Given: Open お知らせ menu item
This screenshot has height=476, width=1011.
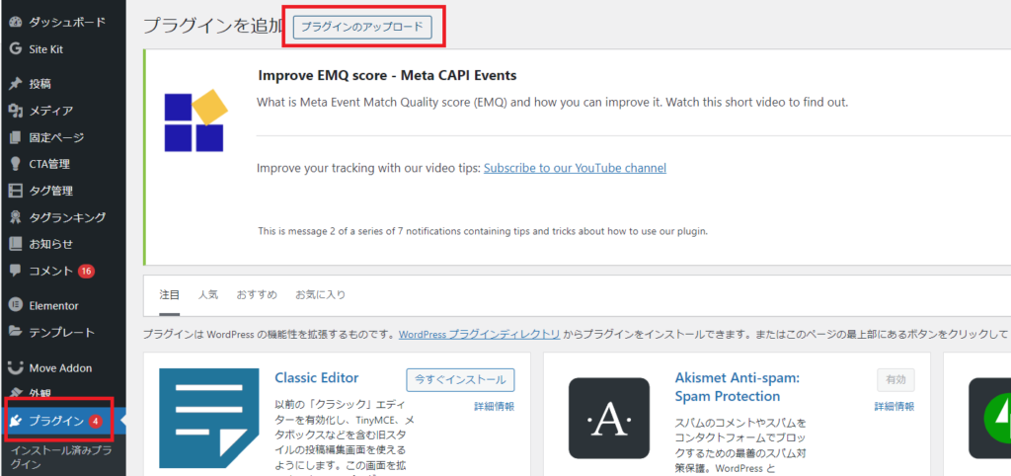Looking at the screenshot, I should (51, 245).
